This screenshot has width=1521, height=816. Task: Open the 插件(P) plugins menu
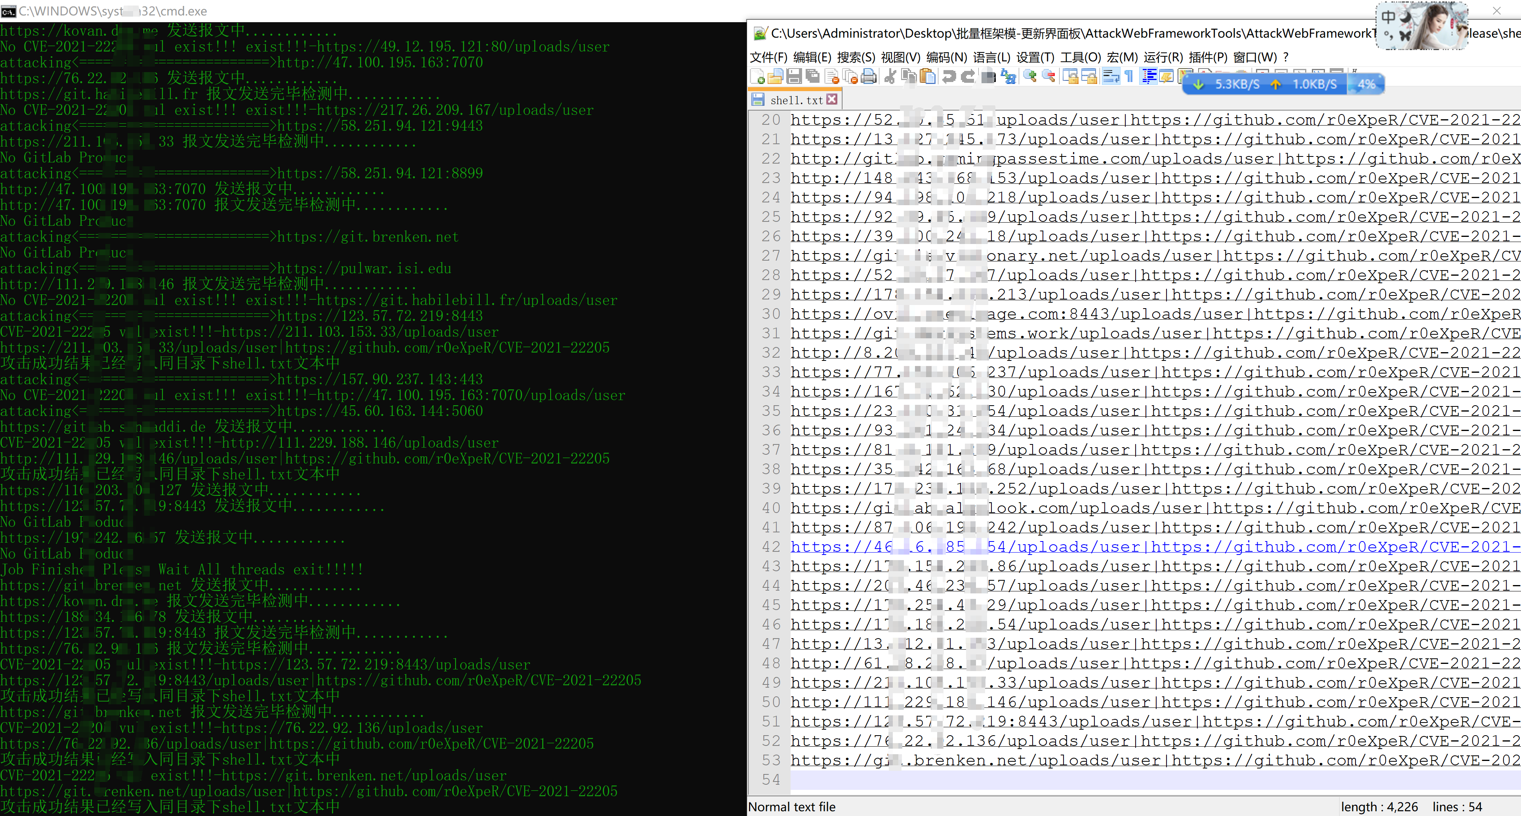click(x=1207, y=57)
